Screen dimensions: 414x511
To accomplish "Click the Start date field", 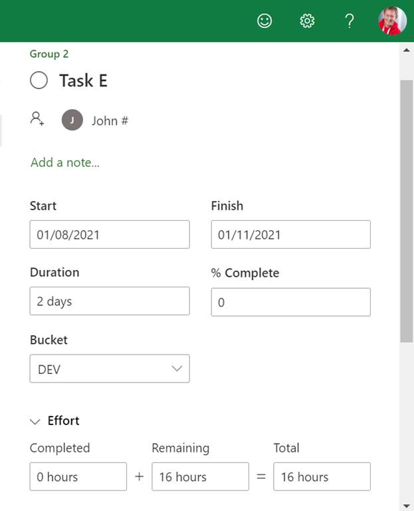I will tap(110, 235).
